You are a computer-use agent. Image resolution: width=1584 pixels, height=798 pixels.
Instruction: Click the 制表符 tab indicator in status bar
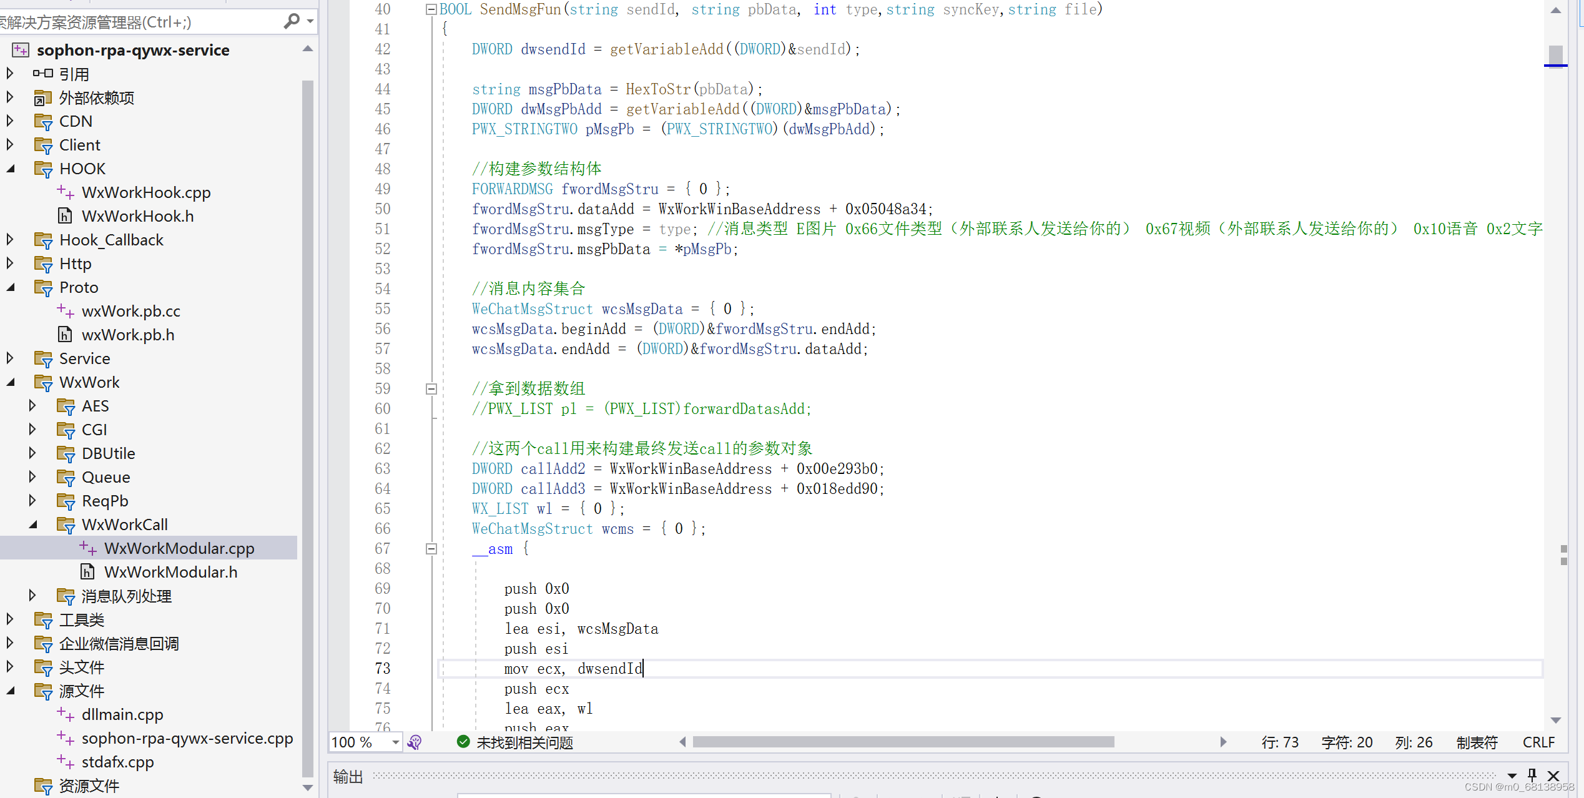tap(1477, 742)
